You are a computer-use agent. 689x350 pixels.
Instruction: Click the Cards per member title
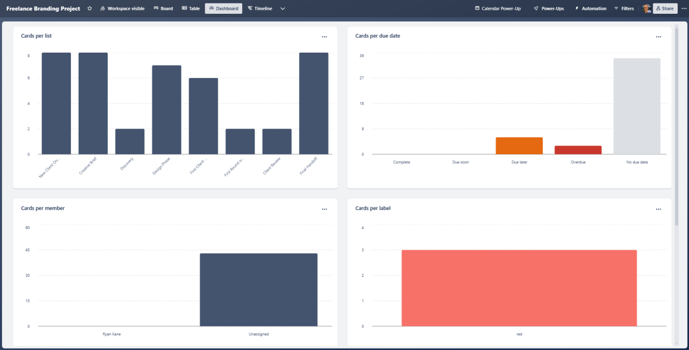43,208
